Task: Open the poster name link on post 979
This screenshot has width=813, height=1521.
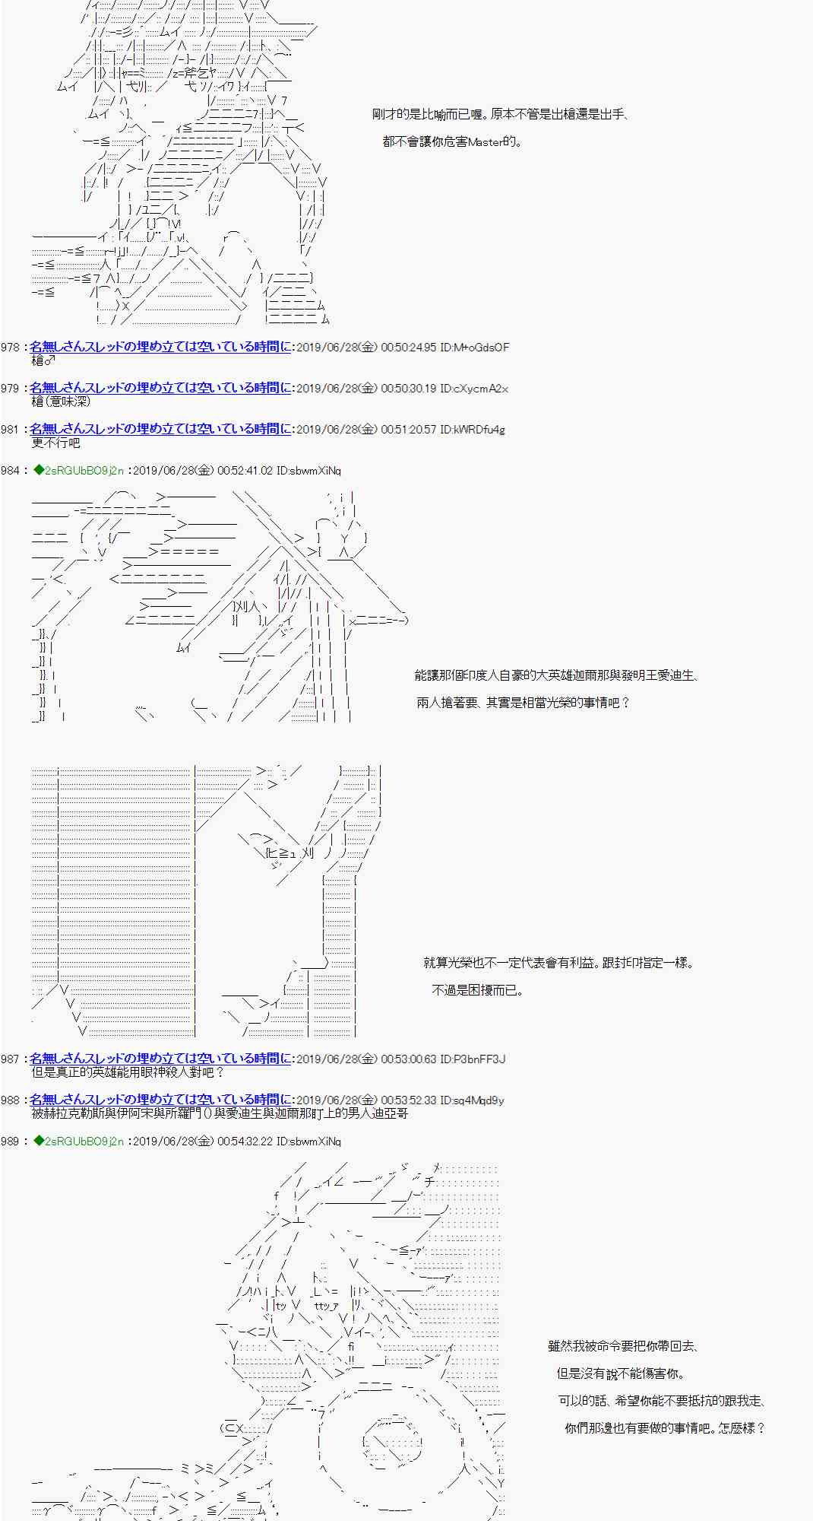Action: 160,388
